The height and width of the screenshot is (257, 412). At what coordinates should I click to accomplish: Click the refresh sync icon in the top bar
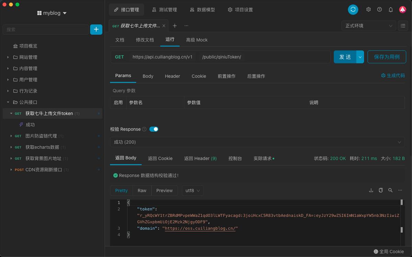[x=353, y=10]
